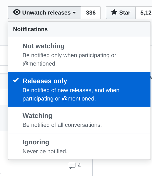The width and height of the screenshot is (152, 176).
Task: Open the stargazers count beside Star
Action: tap(144, 12)
